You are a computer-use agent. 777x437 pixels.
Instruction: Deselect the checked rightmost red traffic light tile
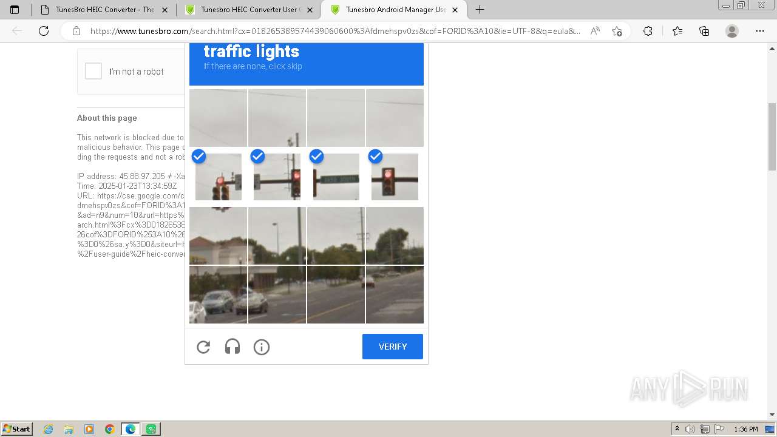coord(395,177)
